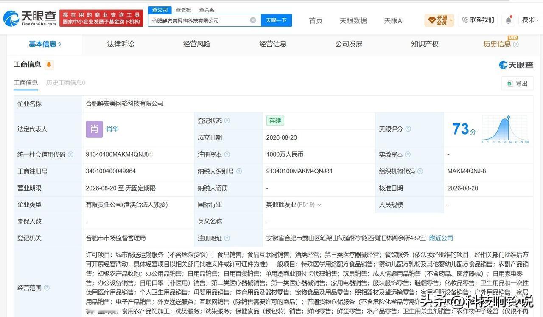The height and width of the screenshot is (317, 543).
Task: Select registration number 340100400049964
Action: tap(111, 171)
